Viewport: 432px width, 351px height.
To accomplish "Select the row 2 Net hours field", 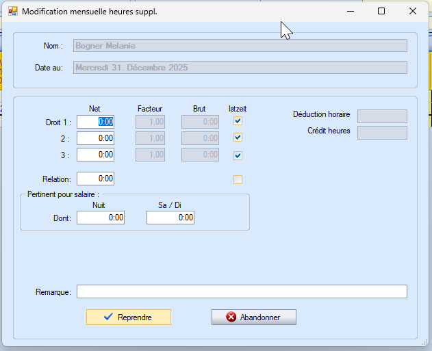I will pos(96,138).
